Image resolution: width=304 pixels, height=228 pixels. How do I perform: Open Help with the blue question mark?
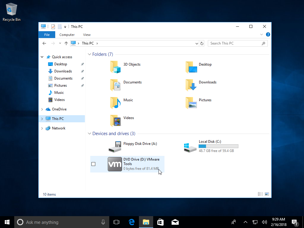(268, 34)
